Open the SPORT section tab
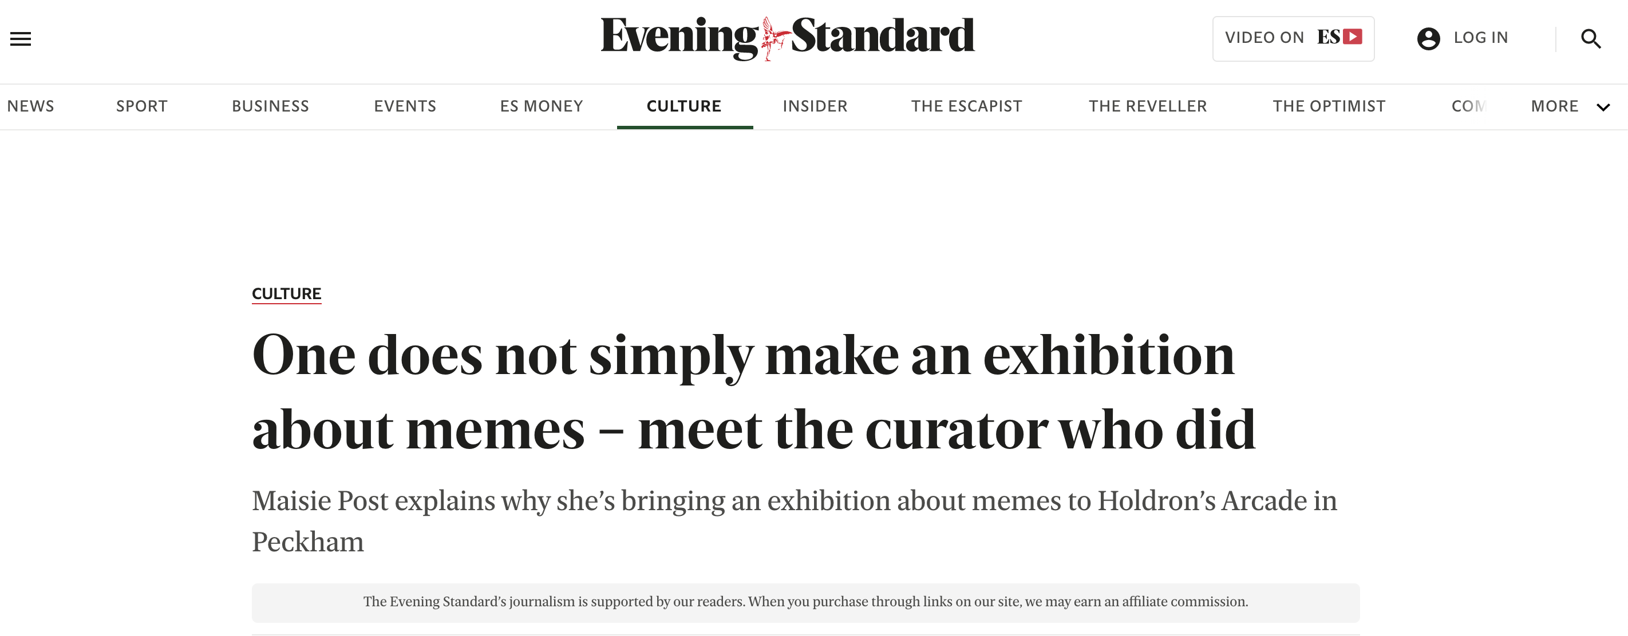Image resolution: width=1628 pixels, height=636 pixels. tap(141, 106)
